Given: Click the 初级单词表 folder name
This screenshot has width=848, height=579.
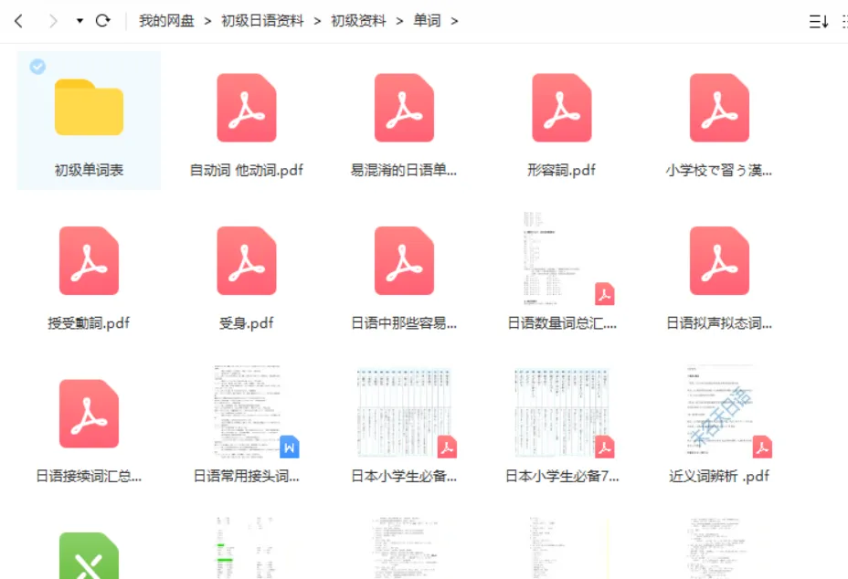Looking at the screenshot, I should tap(89, 170).
